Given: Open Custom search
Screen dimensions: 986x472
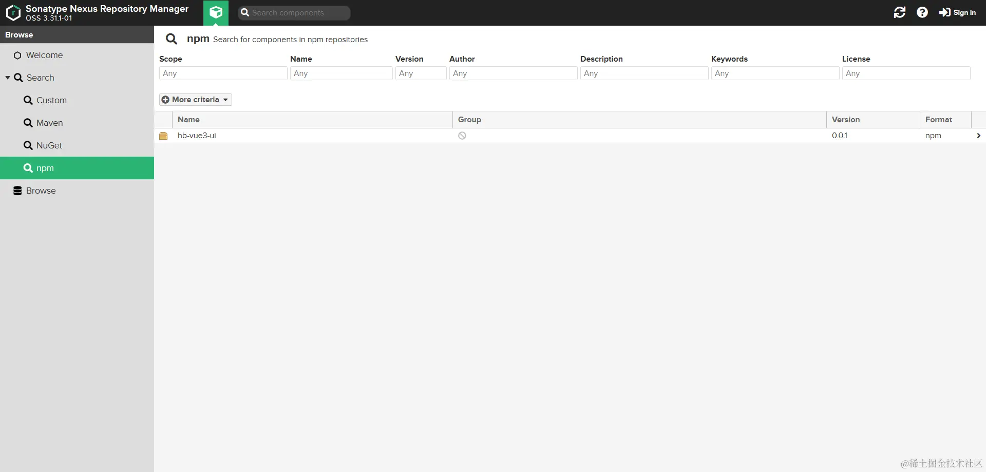Looking at the screenshot, I should [x=77, y=100].
